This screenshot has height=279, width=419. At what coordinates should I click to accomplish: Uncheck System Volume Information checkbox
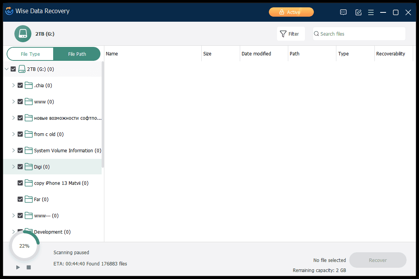20,151
